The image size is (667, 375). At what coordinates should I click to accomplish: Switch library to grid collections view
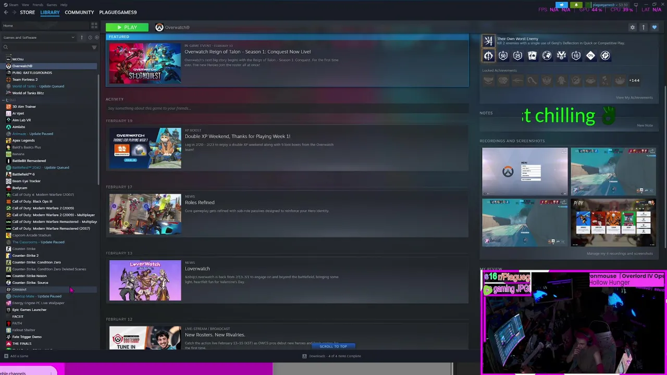(94, 26)
